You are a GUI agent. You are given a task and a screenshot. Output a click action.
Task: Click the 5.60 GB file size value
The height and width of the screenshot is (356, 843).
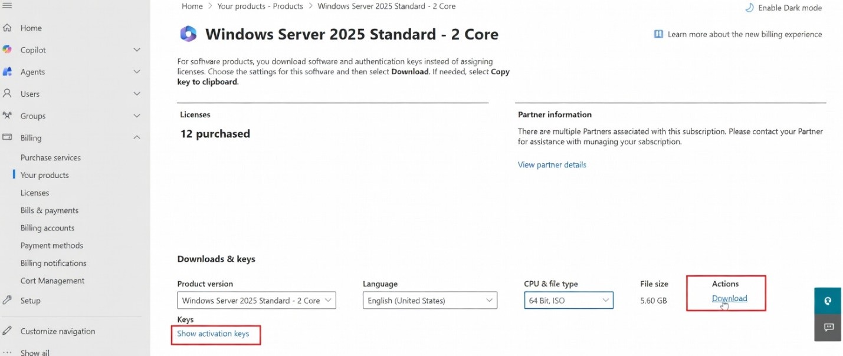pyautogui.click(x=654, y=301)
